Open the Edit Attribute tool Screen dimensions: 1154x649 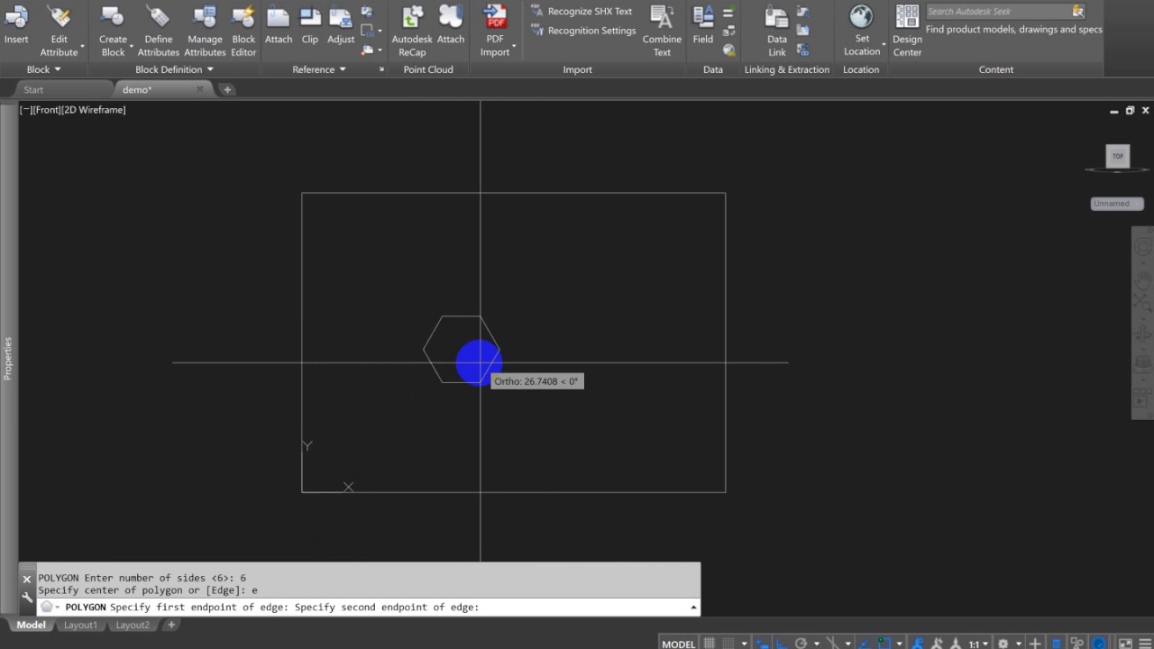click(x=59, y=32)
